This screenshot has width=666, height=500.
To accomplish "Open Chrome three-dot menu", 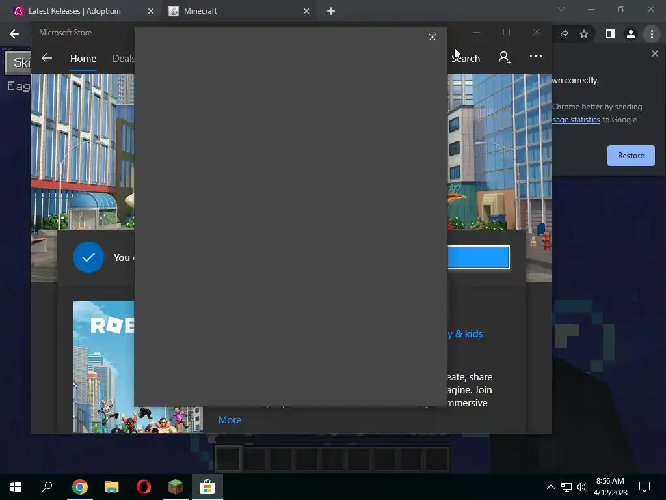I will click(x=652, y=34).
